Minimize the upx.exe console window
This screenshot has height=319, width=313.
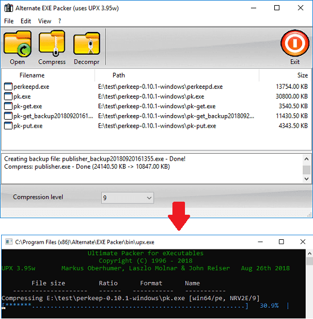click(x=261, y=242)
